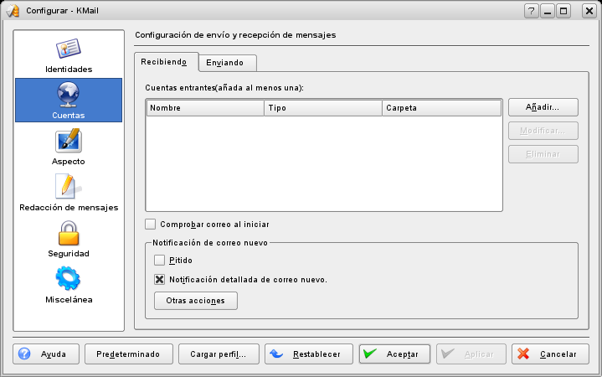Disable Notificación detallada de correo nuevo
The width and height of the screenshot is (602, 377).
(160, 279)
